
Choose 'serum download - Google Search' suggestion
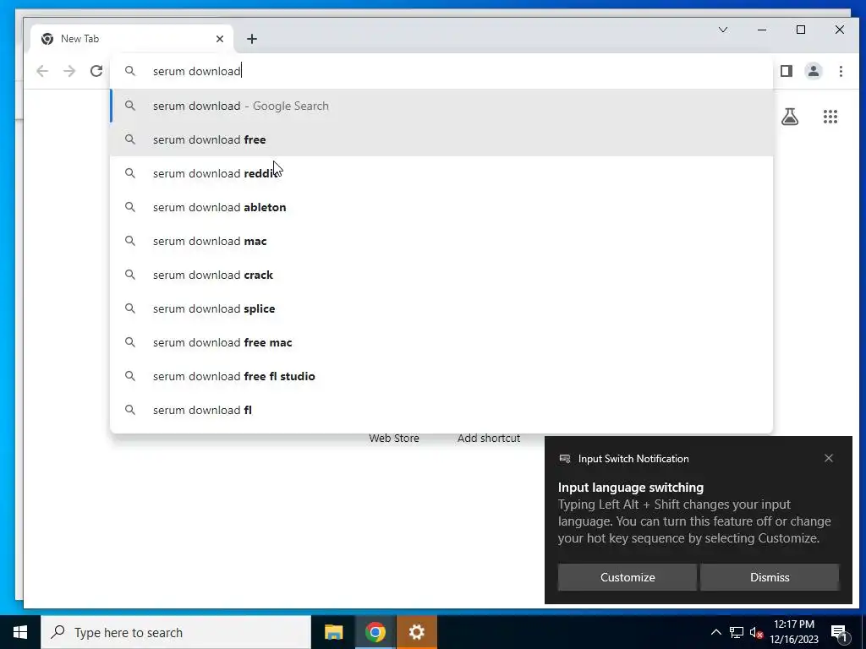[441, 106]
